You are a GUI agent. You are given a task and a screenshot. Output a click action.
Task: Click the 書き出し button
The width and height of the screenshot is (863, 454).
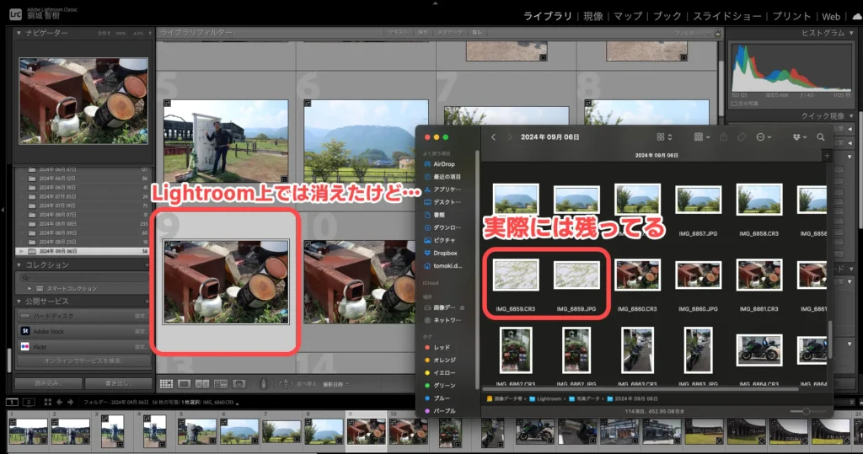[118, 382]
